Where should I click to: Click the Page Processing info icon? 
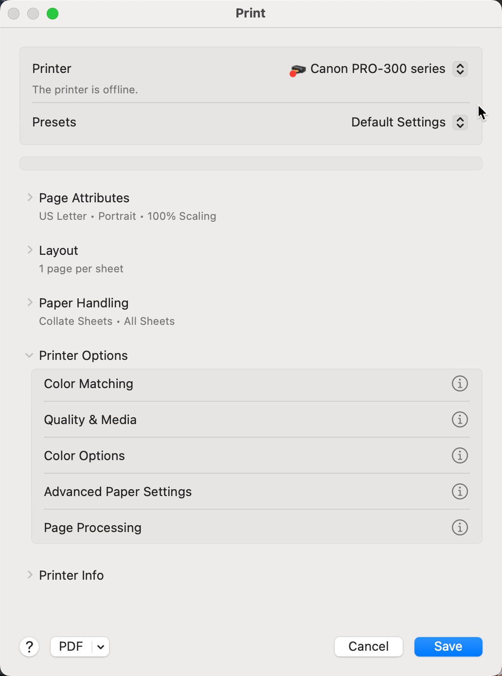click(460, 528)
